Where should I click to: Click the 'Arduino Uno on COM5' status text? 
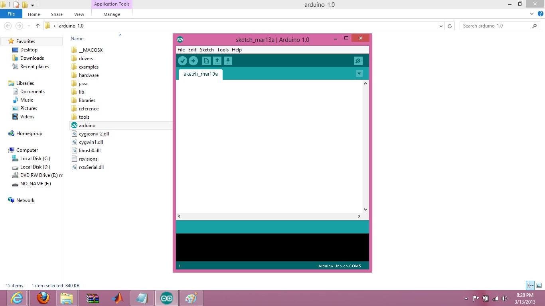pos(340,266)
